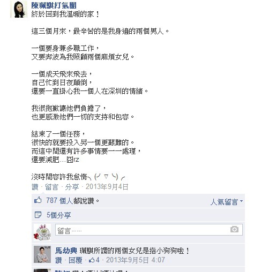This screenshot has width=261, height=272.
Task: Click the thumbs-up likes icon
Action: tap(38, 200)
